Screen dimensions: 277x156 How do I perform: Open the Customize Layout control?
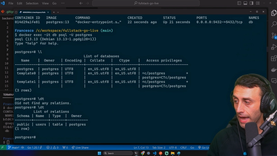click(x=258, y=3)
